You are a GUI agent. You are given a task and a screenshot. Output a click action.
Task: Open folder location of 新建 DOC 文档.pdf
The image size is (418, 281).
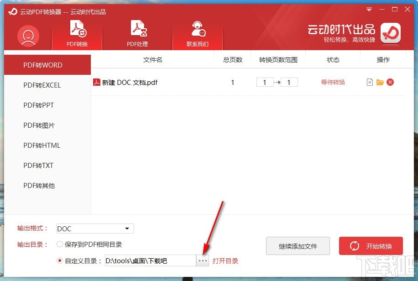pos(380,82)
